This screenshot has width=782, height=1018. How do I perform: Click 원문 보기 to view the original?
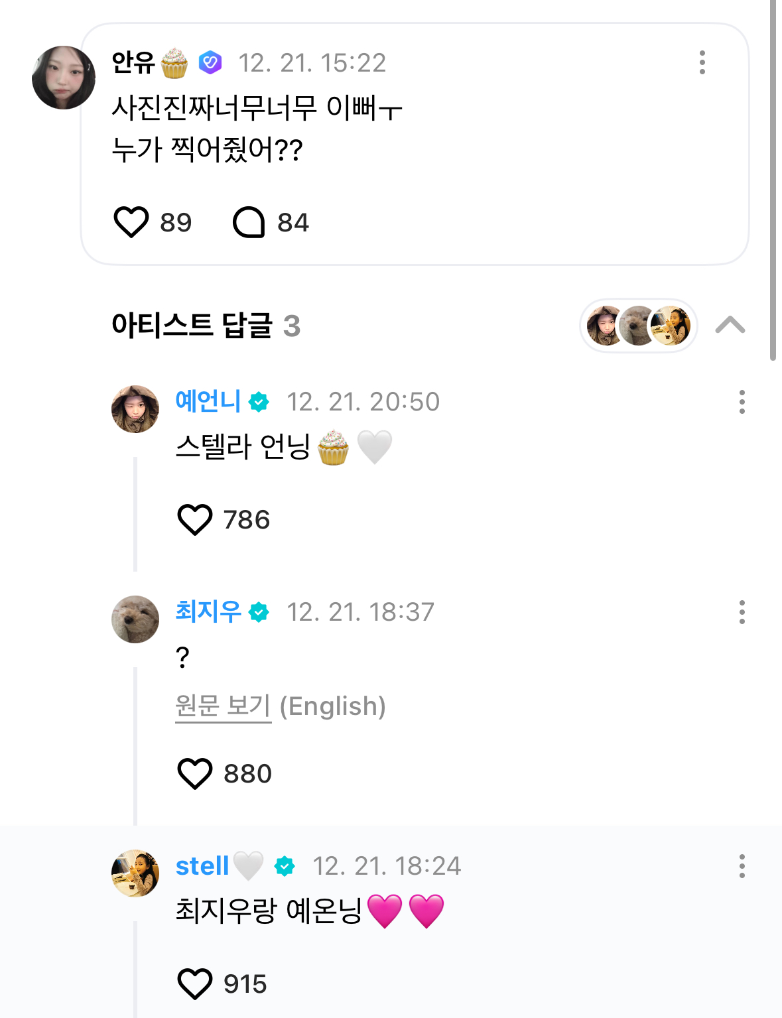pyautogui.click(x=223, y=706)
